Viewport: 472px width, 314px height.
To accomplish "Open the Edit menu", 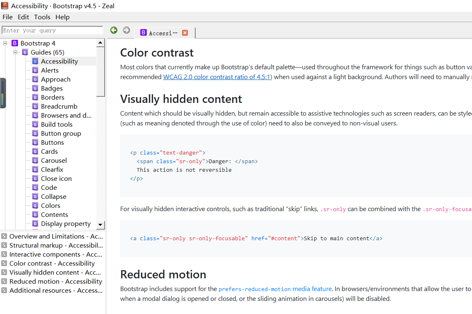I will 23,17.
